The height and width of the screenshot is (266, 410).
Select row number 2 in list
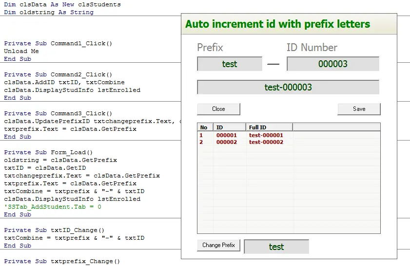[x=201, y=142]
